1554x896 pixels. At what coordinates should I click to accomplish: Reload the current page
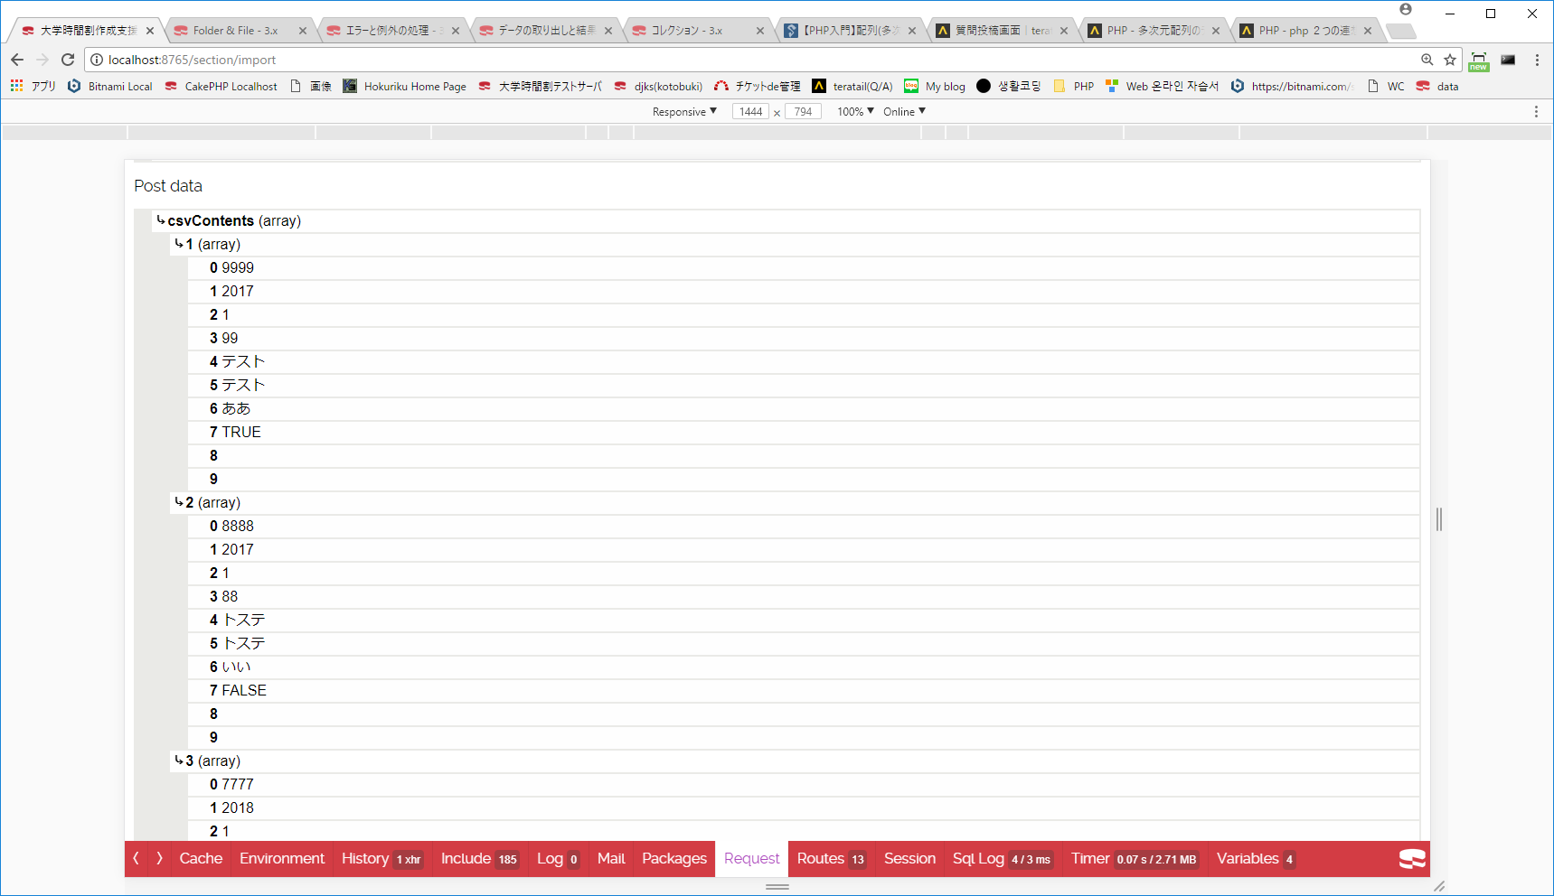pos(68,60)
